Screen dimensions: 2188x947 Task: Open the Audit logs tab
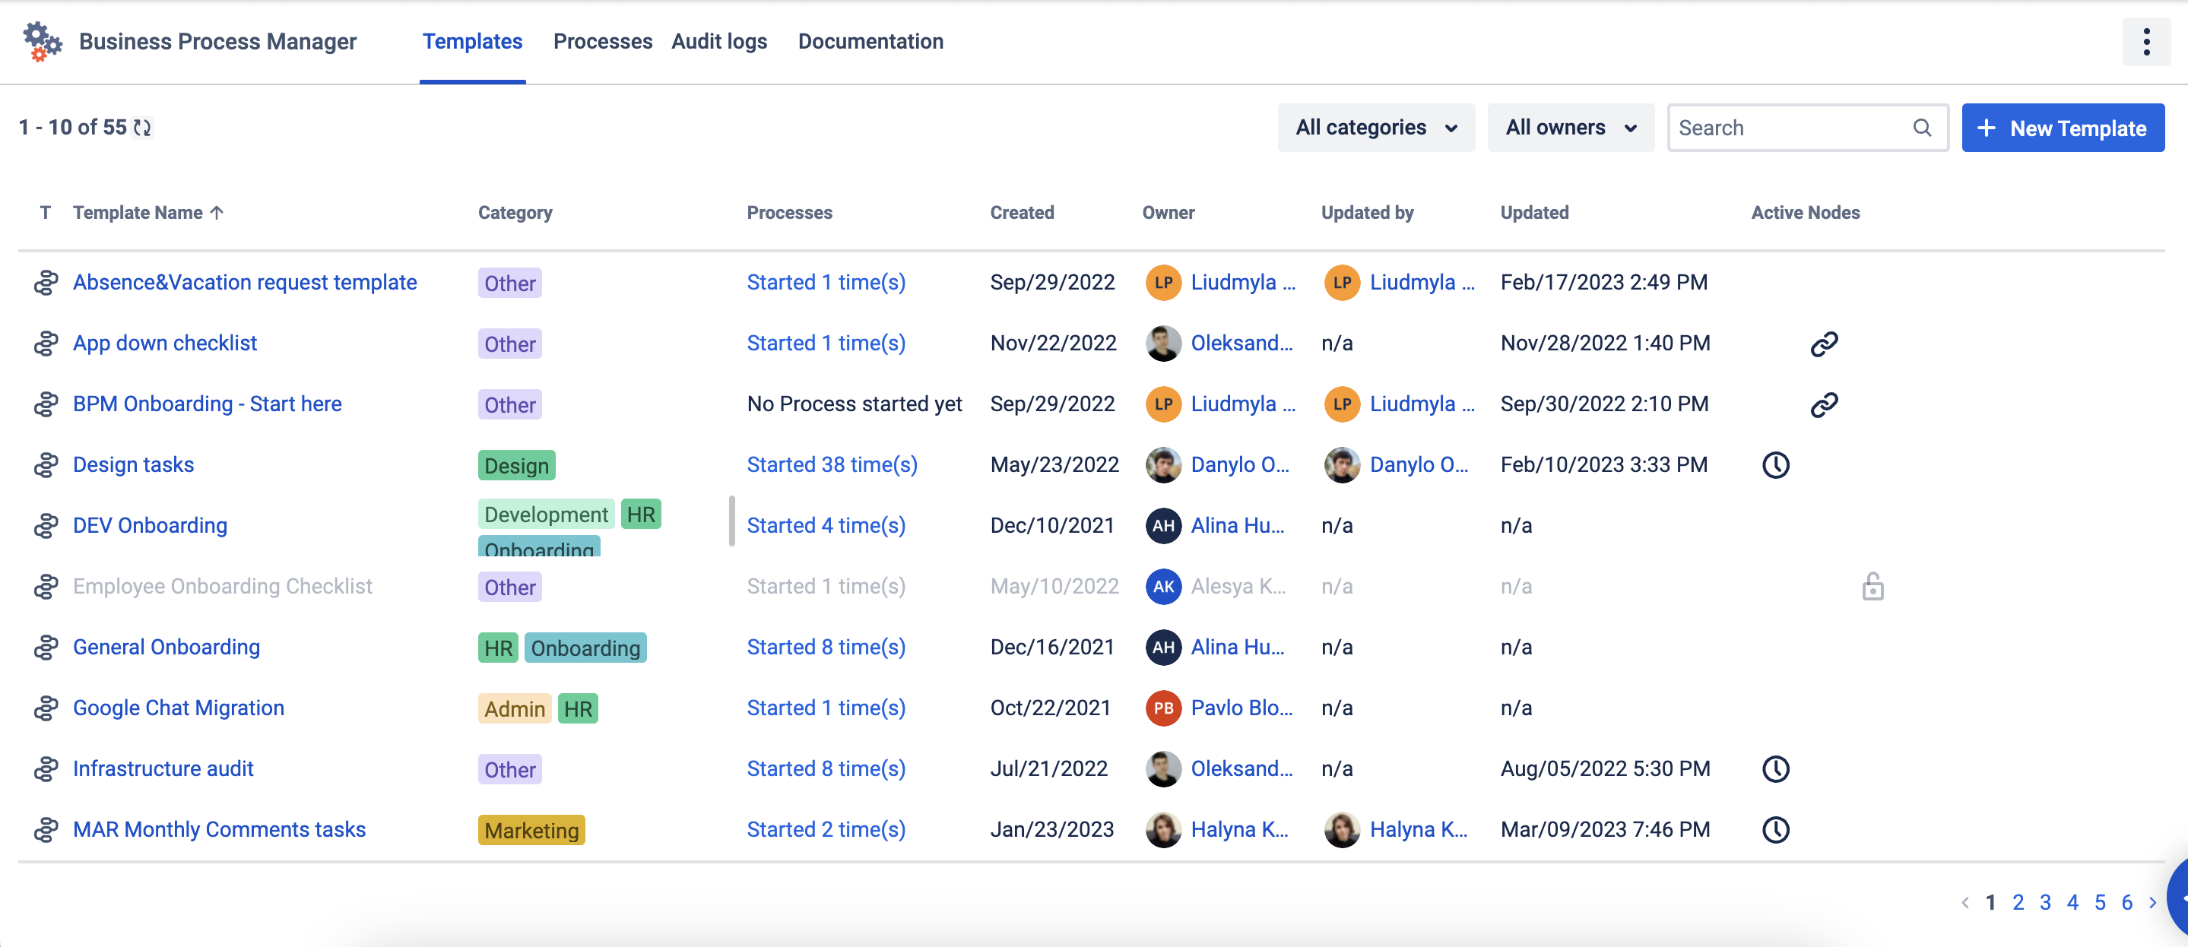pyautogui.click(x=718, y=42)
